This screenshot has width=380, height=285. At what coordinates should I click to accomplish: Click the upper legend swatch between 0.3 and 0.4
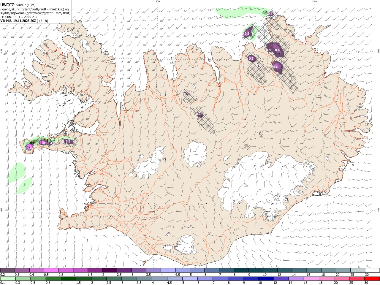[22, 270]
